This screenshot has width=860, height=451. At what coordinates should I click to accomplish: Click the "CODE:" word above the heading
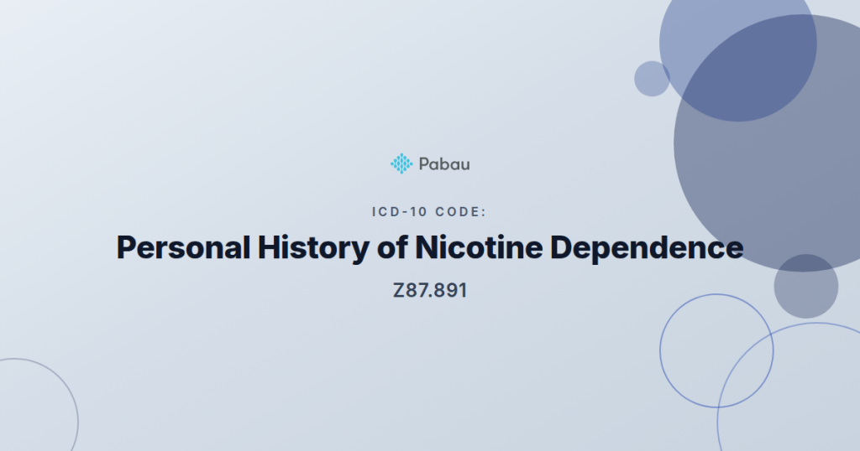(x=460, y=212)
